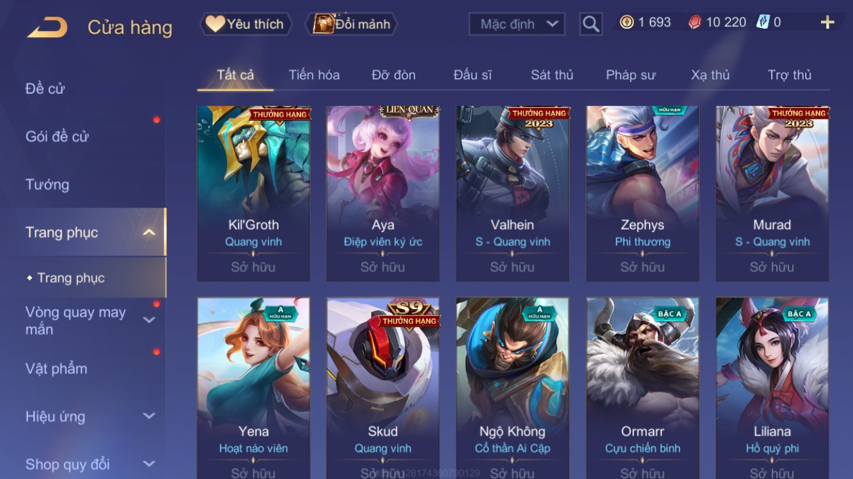
Task: Tap the plus icon to add currency
Action: coord(827,22)
